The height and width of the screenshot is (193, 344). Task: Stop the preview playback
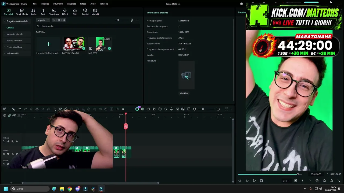pos(261,181)
